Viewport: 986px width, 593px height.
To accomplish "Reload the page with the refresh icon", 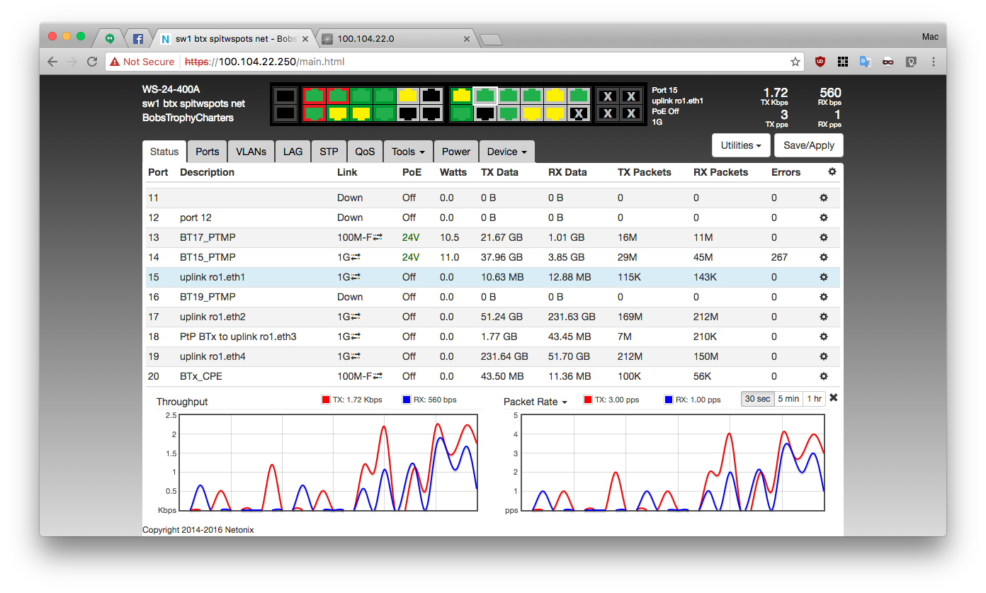I will (92, 62).
